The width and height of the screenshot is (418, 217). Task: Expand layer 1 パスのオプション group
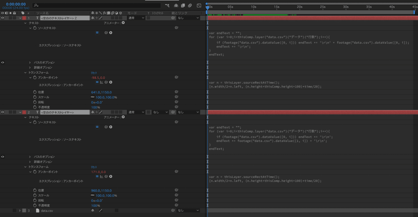[30, 63]
